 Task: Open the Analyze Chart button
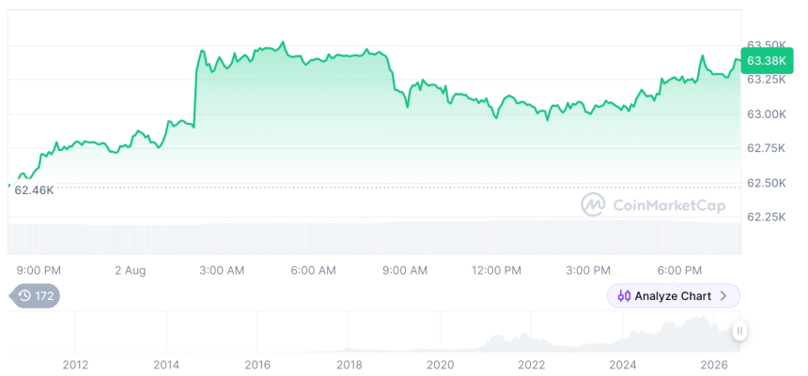(674, 296)
